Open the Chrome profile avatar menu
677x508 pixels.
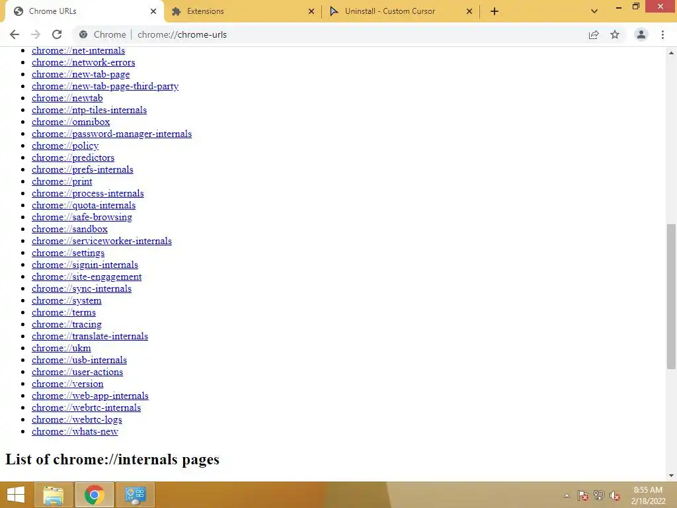tap(641, 34)
